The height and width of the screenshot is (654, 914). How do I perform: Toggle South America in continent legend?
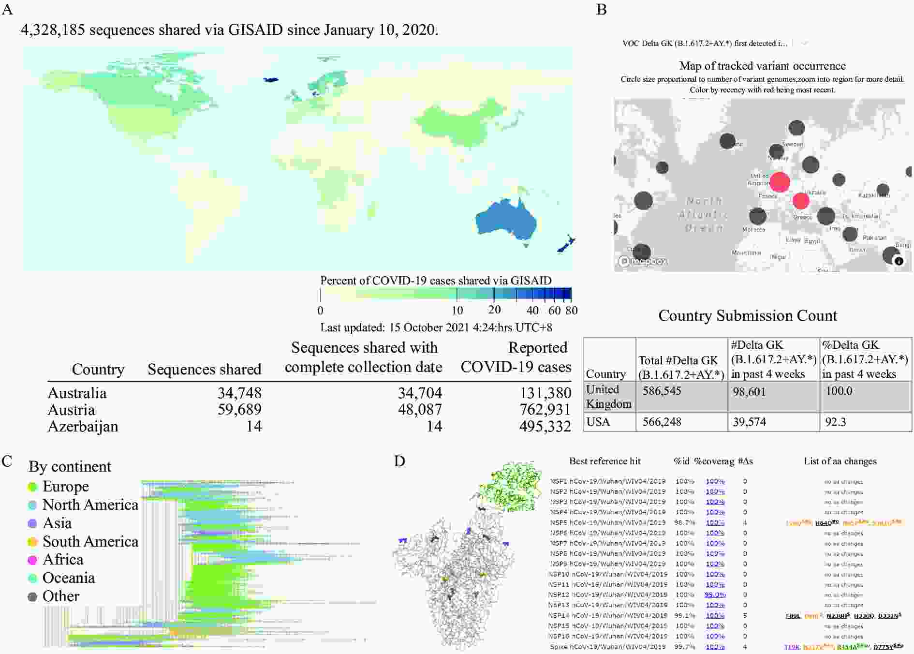[x=90, y=542]
